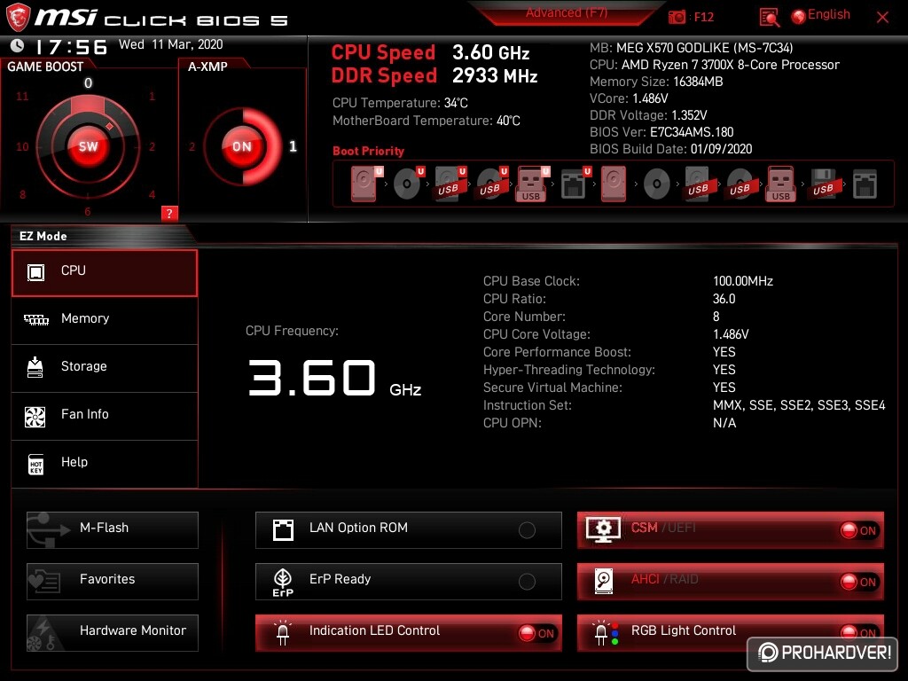Switch to Advanced (F7) mode

tap(567, 13)
